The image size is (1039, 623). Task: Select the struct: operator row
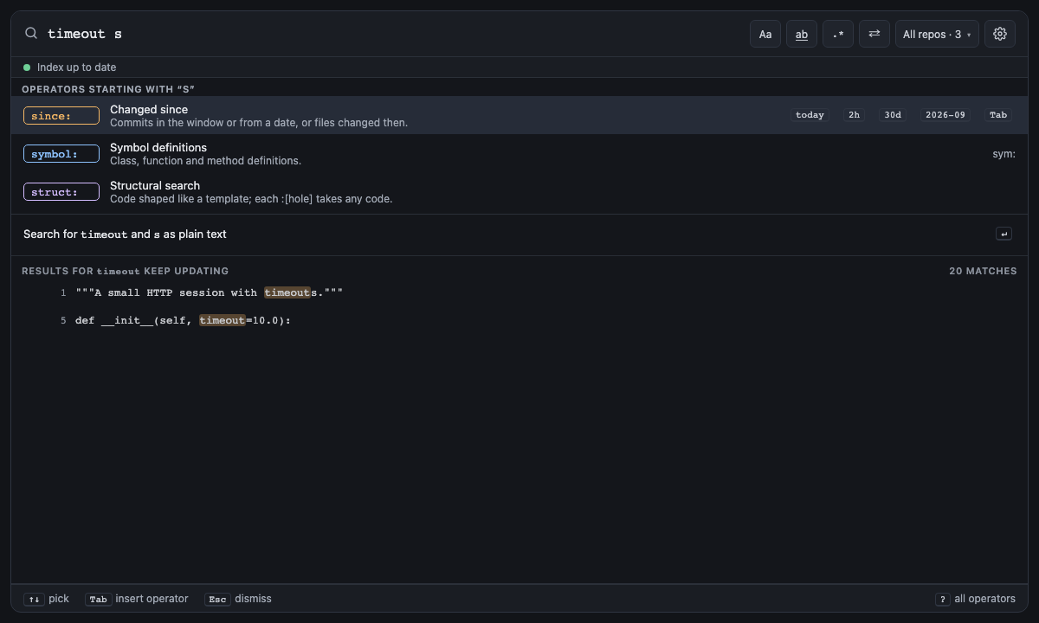point(519,191)
